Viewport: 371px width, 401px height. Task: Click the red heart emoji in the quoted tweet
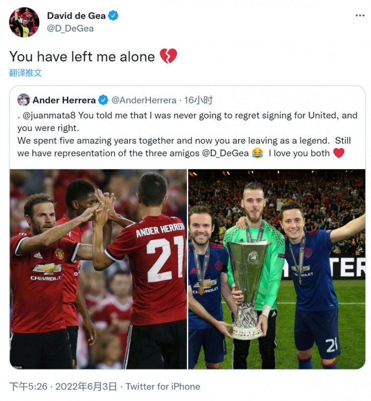tap(339, 153)
